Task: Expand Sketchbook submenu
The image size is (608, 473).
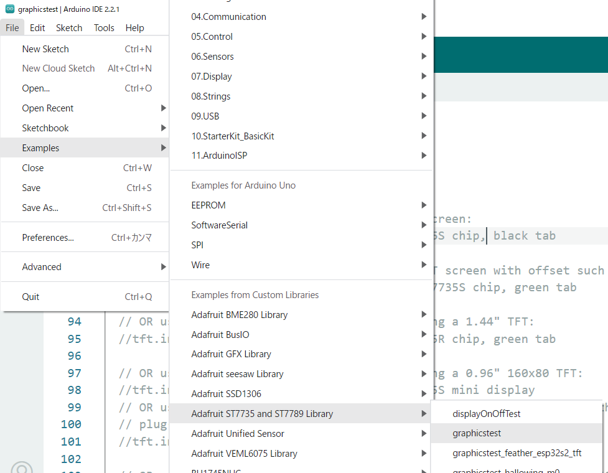Action: click(85, 128)
